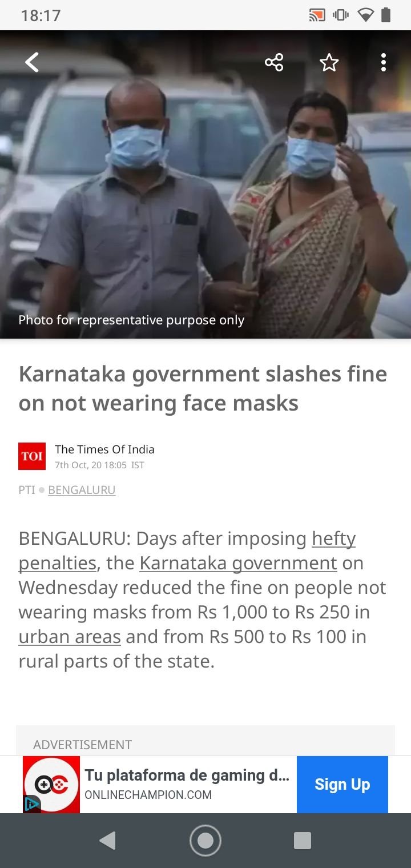Tap the back arrow icon

33,62
